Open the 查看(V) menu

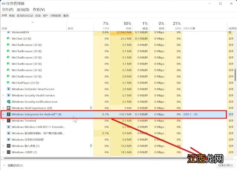tap(39, 10)
